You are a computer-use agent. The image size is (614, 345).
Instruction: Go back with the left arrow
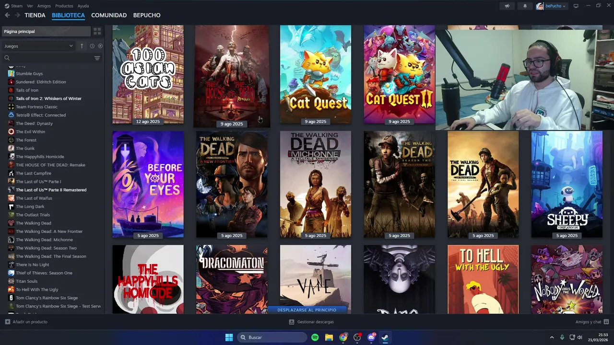click(7, 15)
